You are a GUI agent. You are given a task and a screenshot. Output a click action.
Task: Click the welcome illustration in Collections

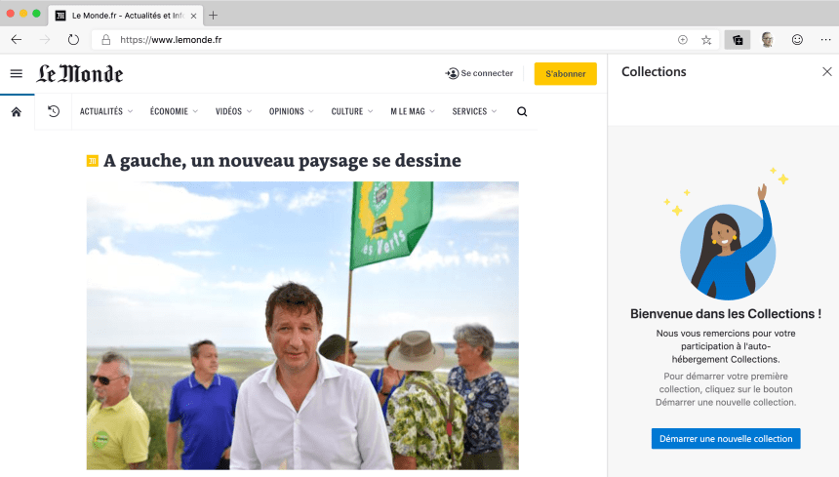(x=727, y=234)
